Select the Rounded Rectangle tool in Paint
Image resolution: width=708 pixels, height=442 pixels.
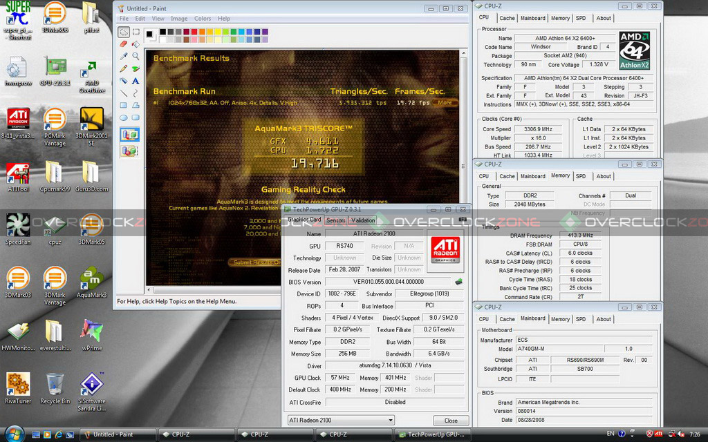(136, 117)
